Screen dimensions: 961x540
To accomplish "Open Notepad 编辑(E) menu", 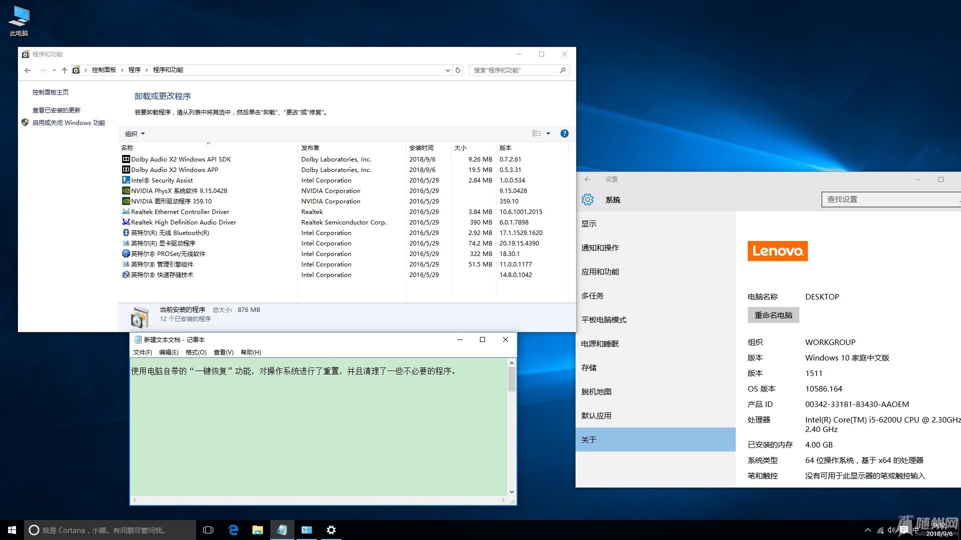I will click(x=169, y=352).
